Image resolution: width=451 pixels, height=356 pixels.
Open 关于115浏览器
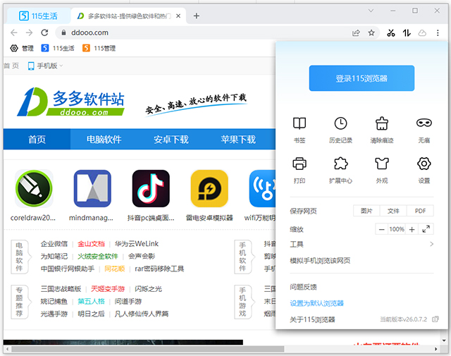tap(312, 319)
